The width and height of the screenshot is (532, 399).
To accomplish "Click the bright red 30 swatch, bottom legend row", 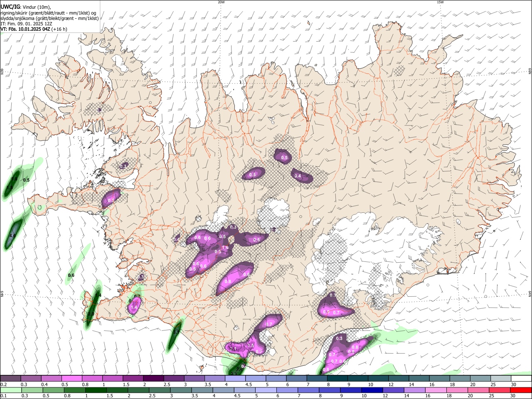I will pyautogui.click(x=521, y=390).
